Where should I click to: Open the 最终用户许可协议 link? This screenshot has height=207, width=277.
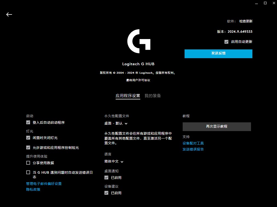pos(138,80)
